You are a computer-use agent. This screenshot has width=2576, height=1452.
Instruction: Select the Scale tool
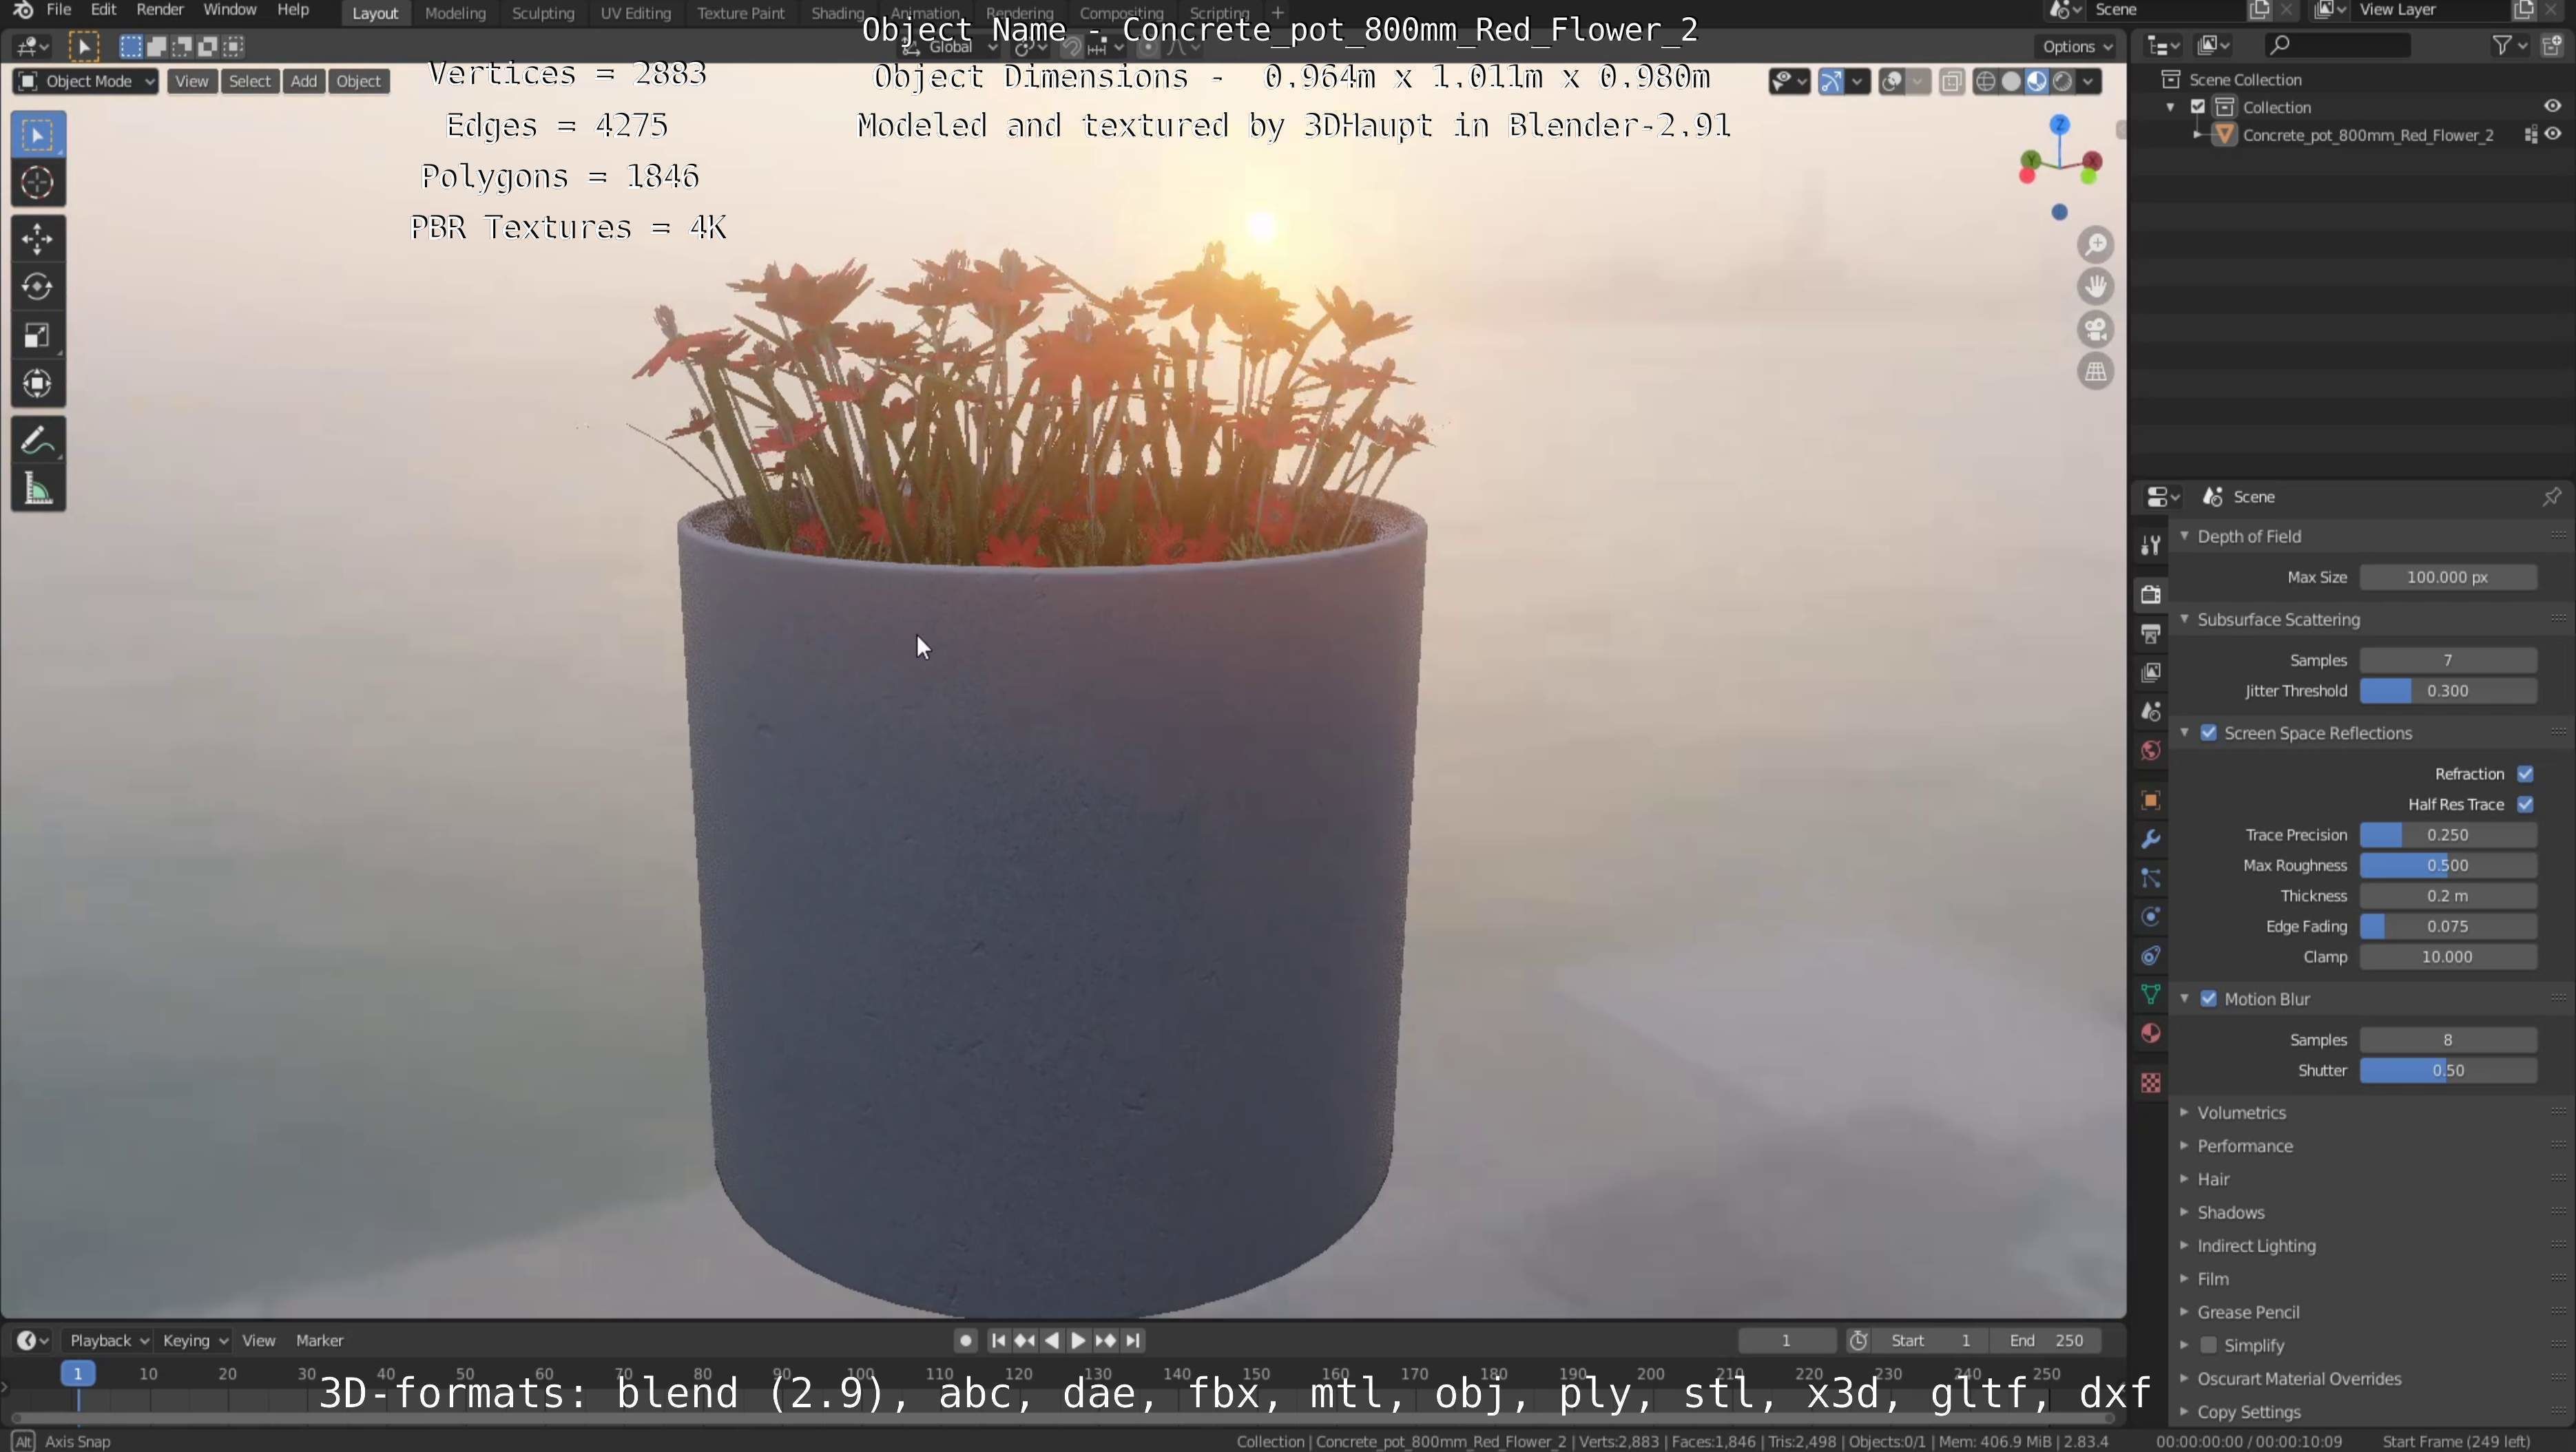[38, 336]
